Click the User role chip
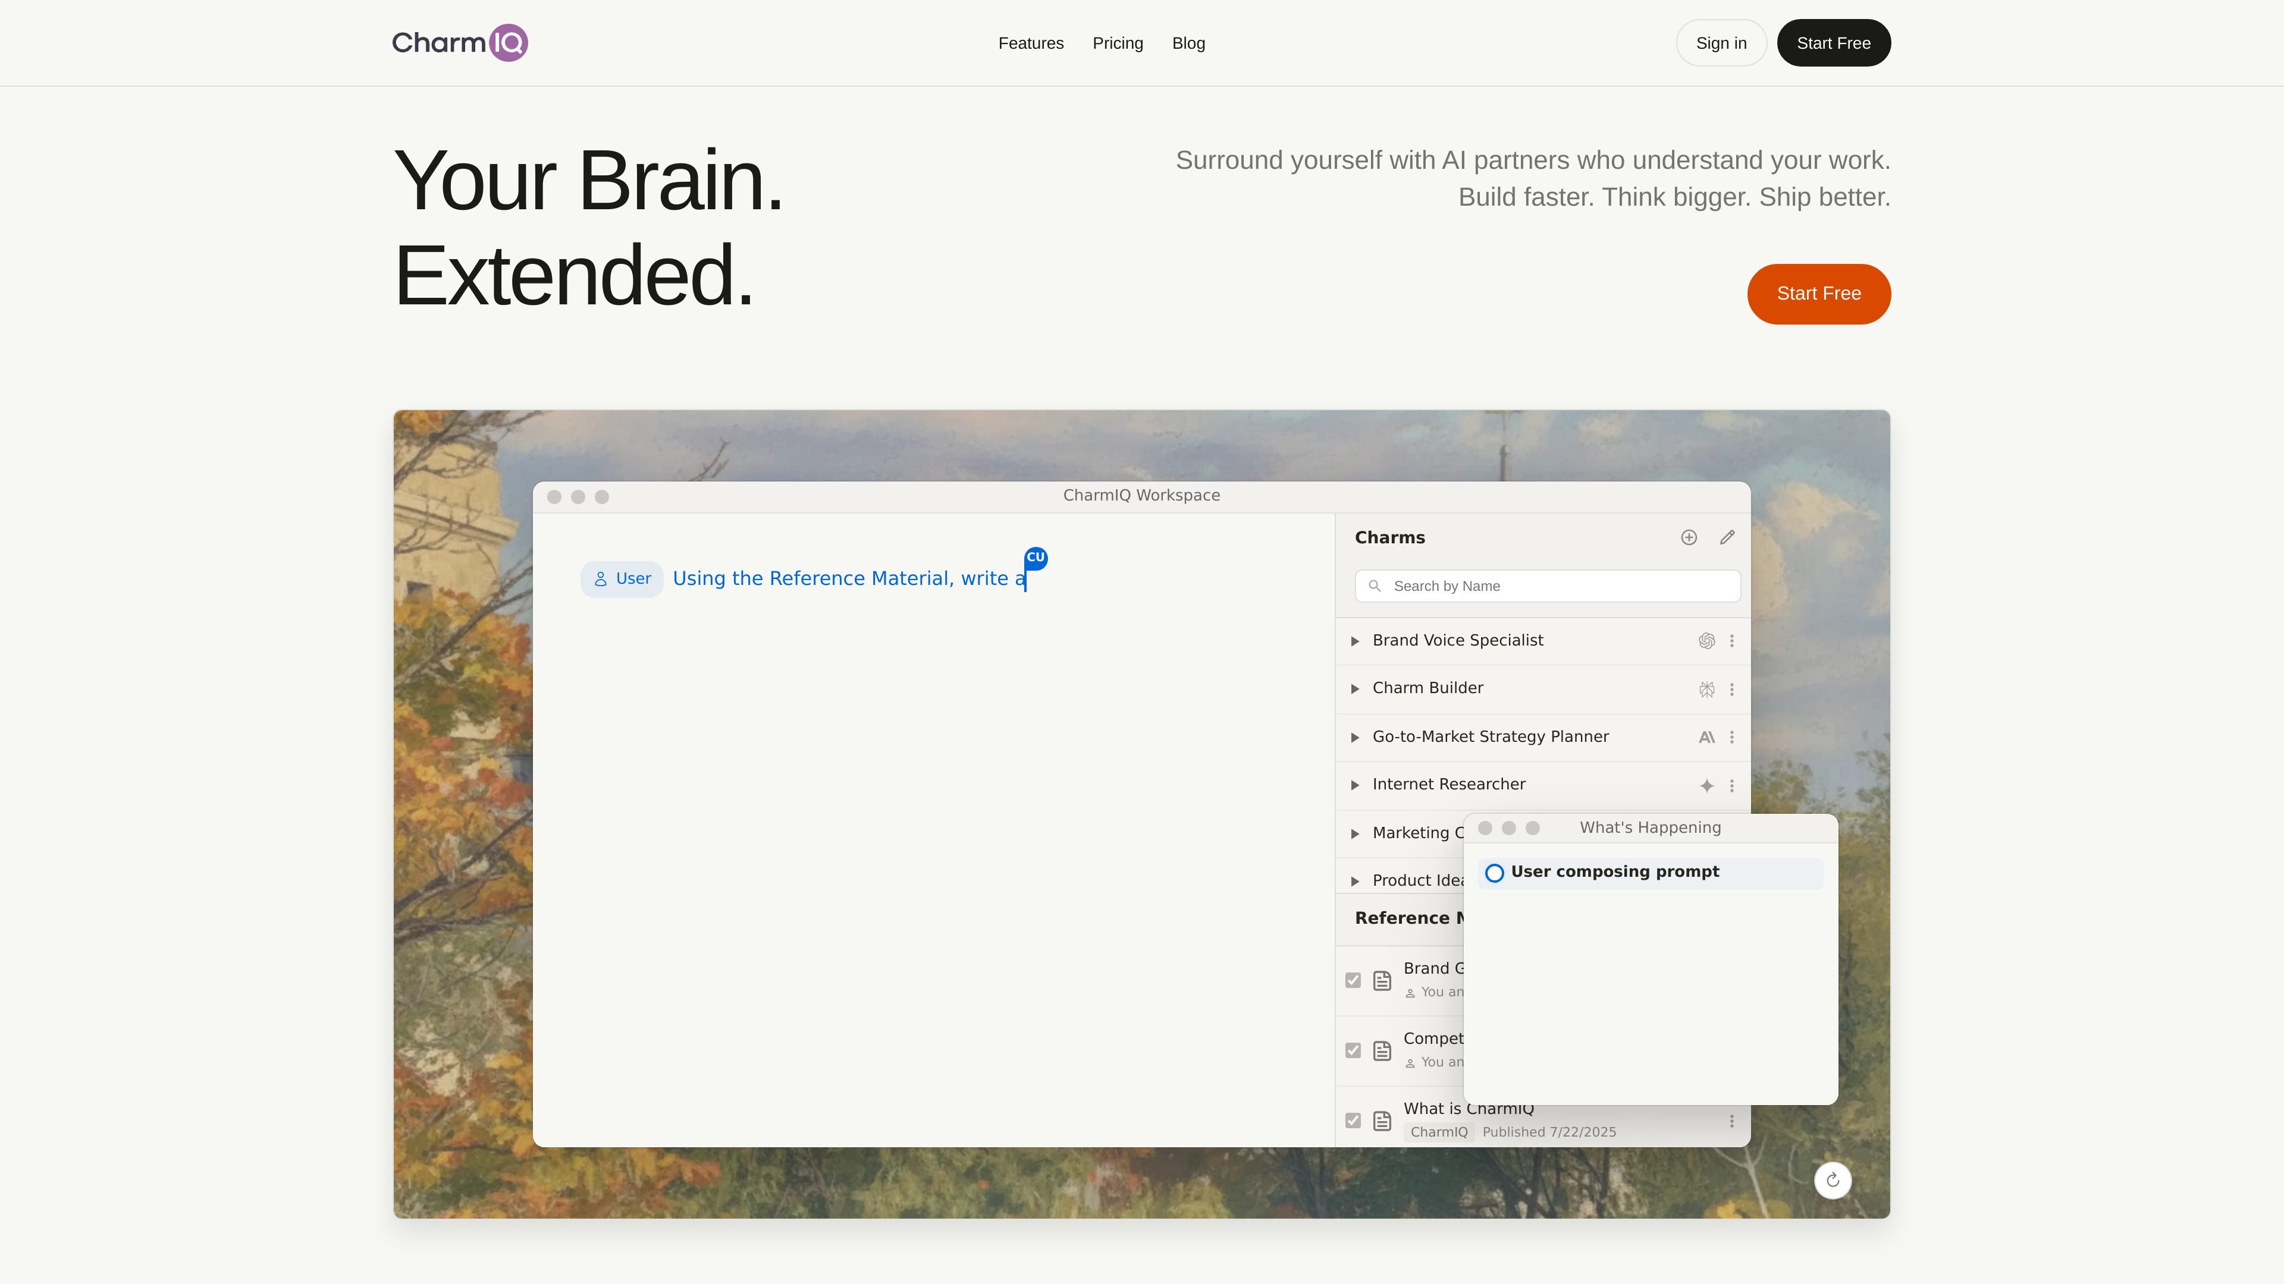Screen dimensions: 2284x1284 pyautogui.click(x=622, y=580)
